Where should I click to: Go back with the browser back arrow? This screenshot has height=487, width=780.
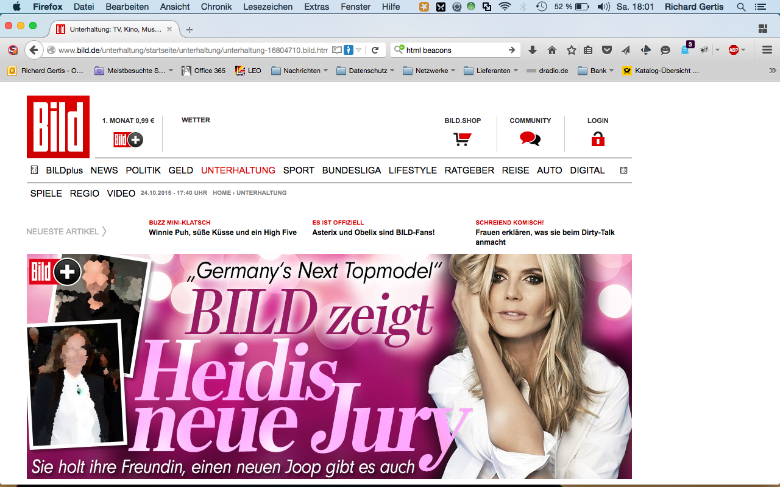pos(34,50)
